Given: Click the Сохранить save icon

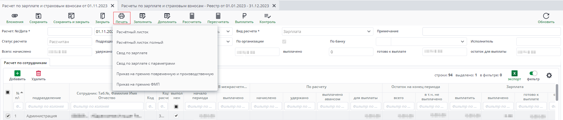Looking at the screenshot, I should click(38, 16).
